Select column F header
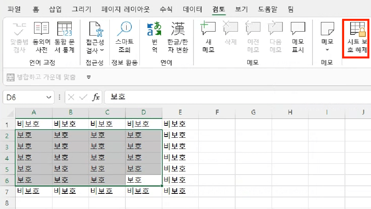Screen dimensions: 371x209 [217, 112]
